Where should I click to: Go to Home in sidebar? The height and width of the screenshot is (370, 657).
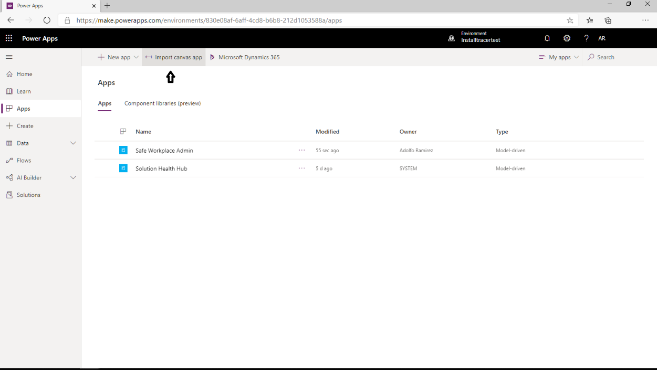pos(40,74)
